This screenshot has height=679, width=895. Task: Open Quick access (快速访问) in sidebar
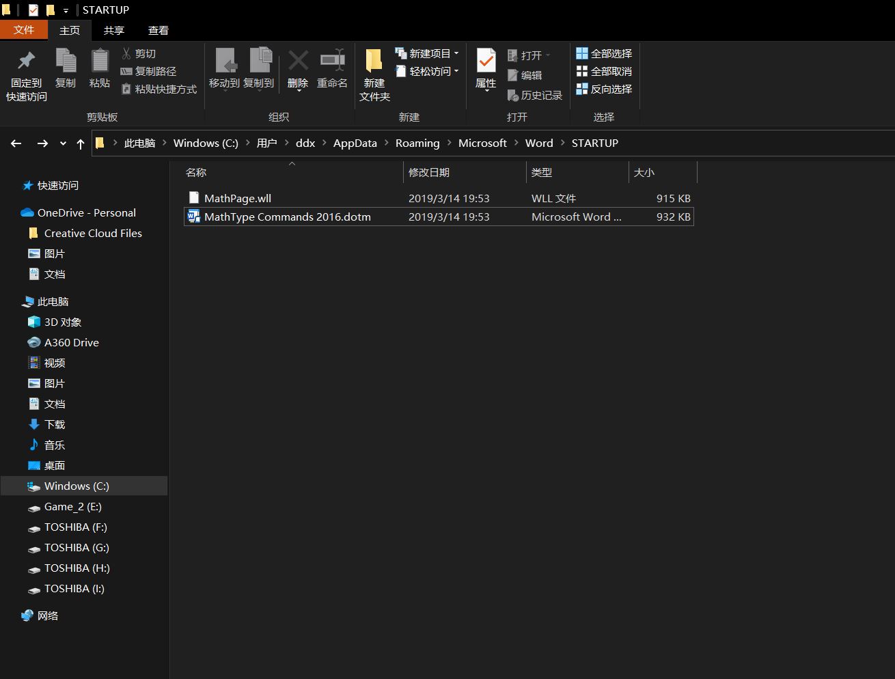pyautogui.click(x=58, y=186)
